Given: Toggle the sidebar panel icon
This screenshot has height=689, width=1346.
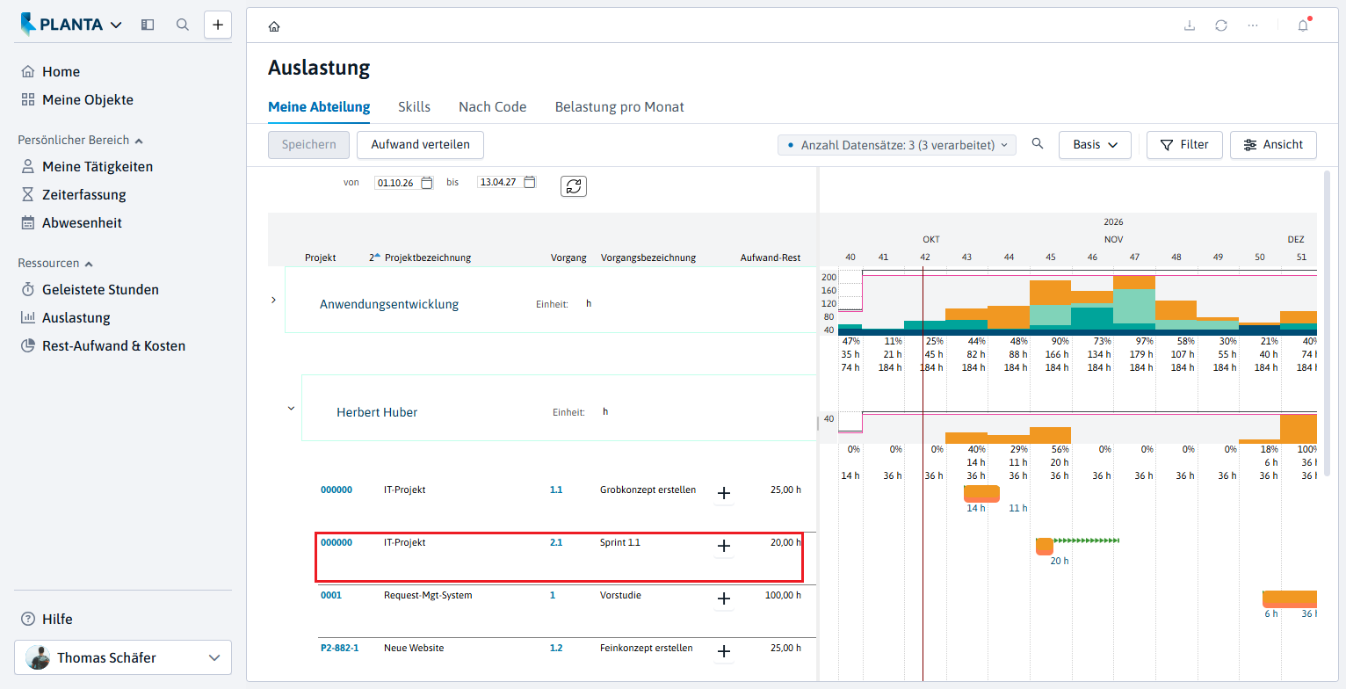Looking at the screenshot, I should point(148,25).
